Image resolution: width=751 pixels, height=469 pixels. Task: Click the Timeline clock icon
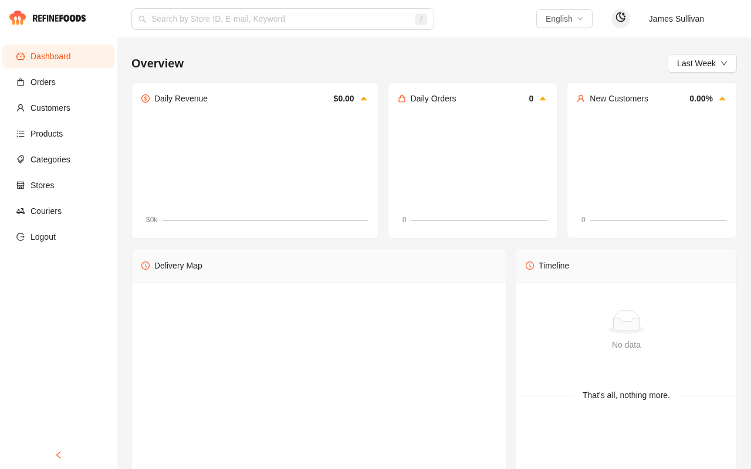[x=530, y=266]
